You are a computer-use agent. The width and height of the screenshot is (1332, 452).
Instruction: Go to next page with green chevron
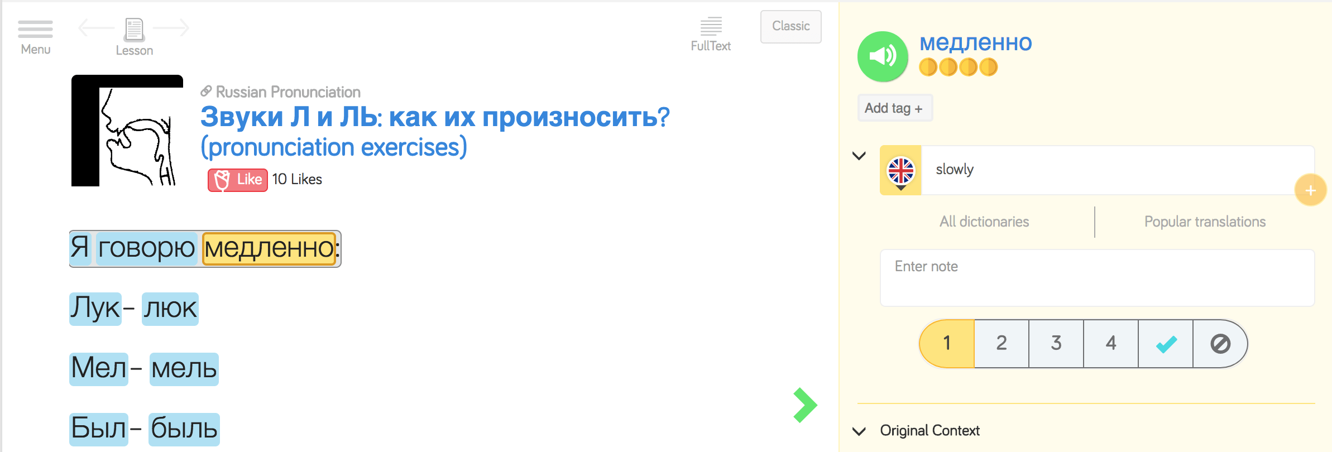click(x=805, y=405)
